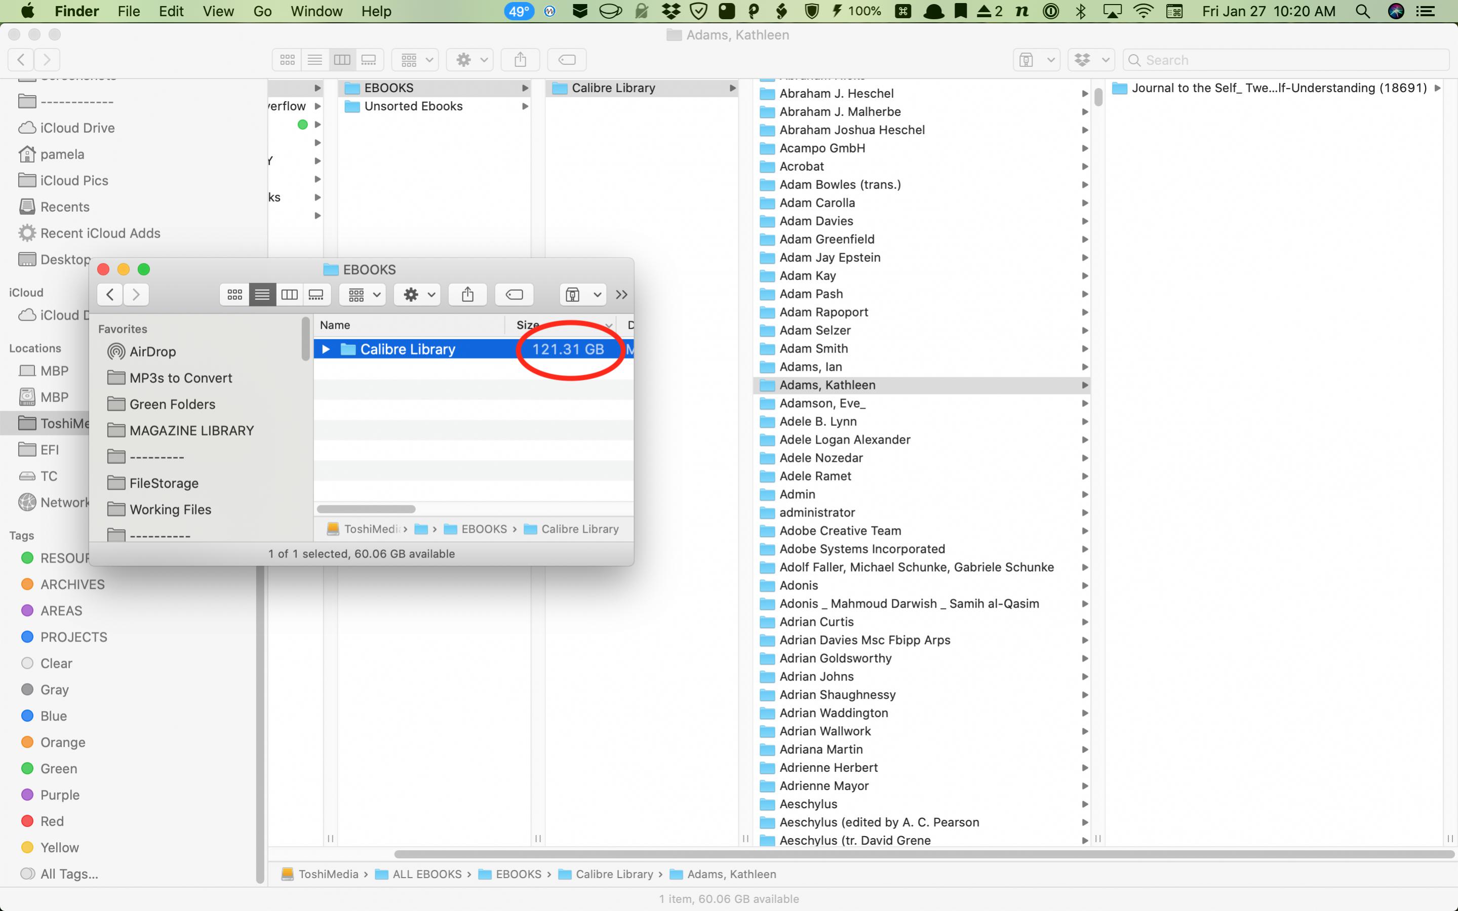The width and height of the screenshot is (1458, 911).
Task: Show more toolbar items in EBOOKS window
Action: pyautogui.click(x=622, y=295)
